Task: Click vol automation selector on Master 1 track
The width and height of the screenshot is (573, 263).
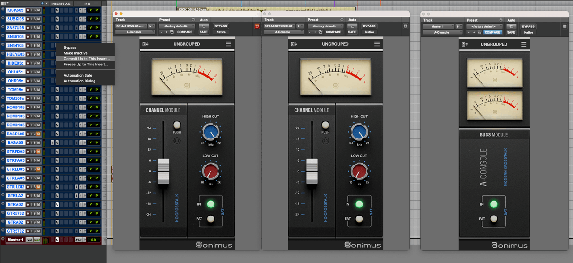Action: [x=29, y=240]
